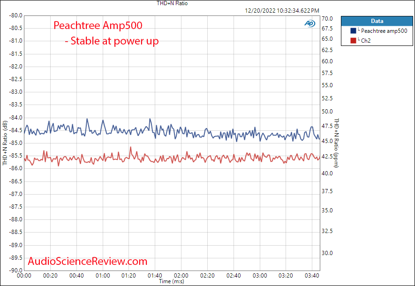The height and width of the screenshot is (286, 415).
Task: Click the "03:40" time axis tick label
Action: (312, 276)
